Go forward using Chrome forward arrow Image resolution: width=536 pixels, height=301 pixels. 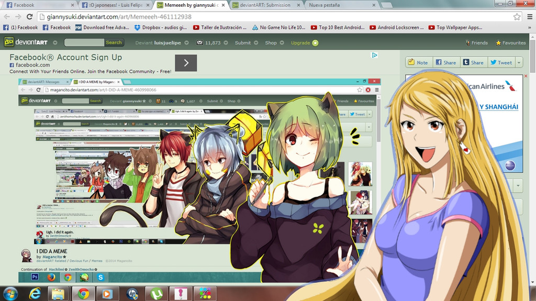click(18, 17)
